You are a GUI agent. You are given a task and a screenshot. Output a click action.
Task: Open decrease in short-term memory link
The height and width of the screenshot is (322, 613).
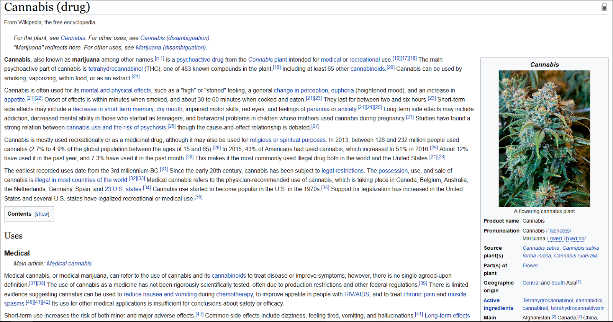[x=113, y=109]
